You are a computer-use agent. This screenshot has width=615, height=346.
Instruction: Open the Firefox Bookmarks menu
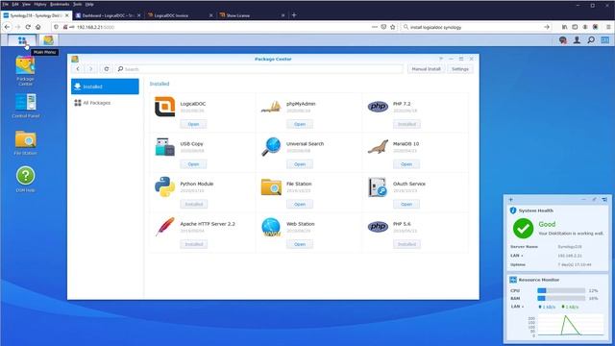tap(60, 4)
